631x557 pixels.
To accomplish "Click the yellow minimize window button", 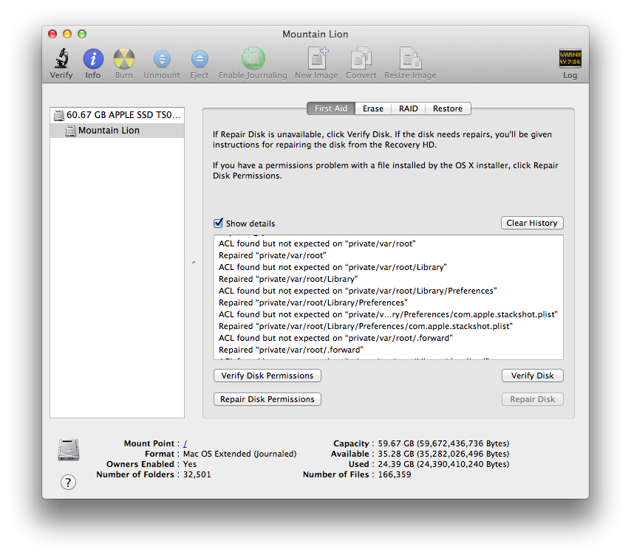I will click(67, 34).
